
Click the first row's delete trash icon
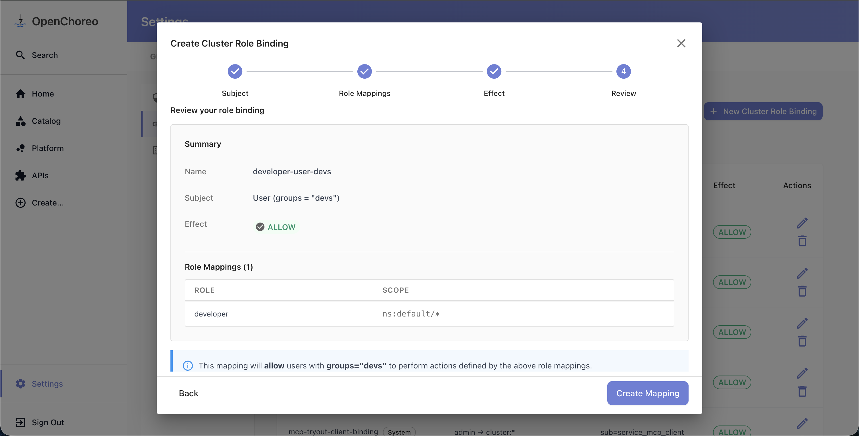point(802,241)
